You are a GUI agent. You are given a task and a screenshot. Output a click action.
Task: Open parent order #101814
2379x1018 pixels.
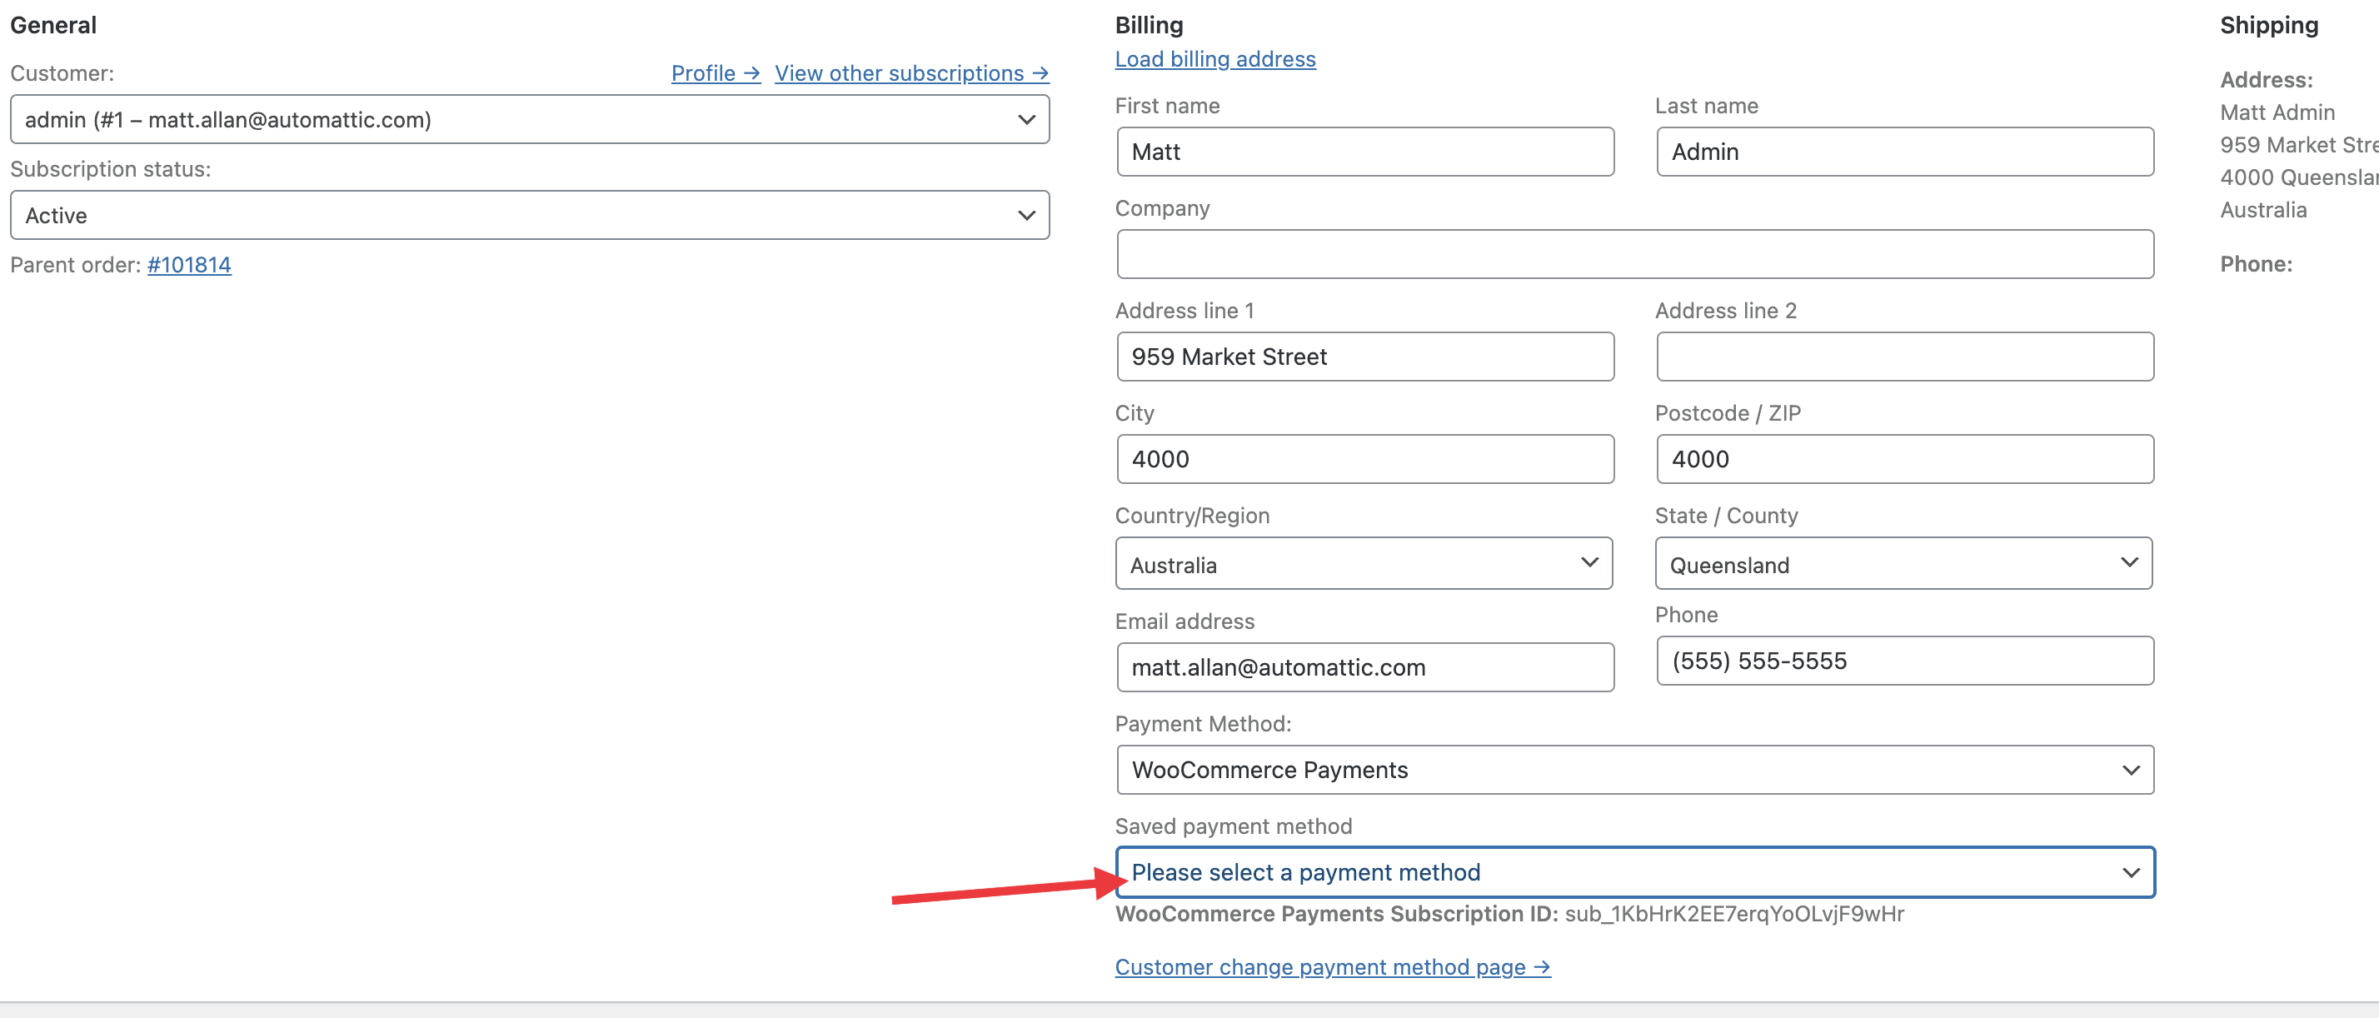point(188,265)
